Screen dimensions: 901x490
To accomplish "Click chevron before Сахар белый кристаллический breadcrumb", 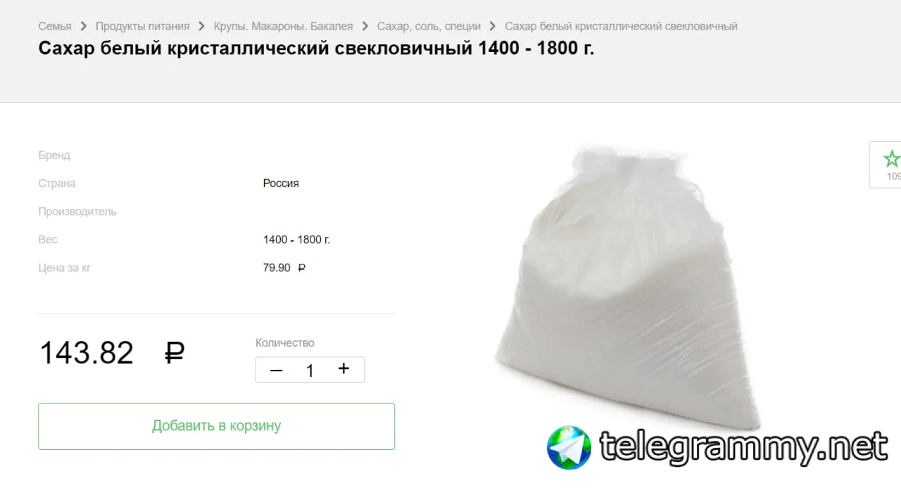I will click(493, 26).
